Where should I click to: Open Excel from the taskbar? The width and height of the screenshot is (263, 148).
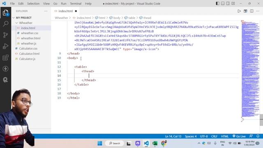155,143
